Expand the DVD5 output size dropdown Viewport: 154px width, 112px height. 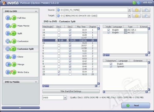(x=64, y=98)
